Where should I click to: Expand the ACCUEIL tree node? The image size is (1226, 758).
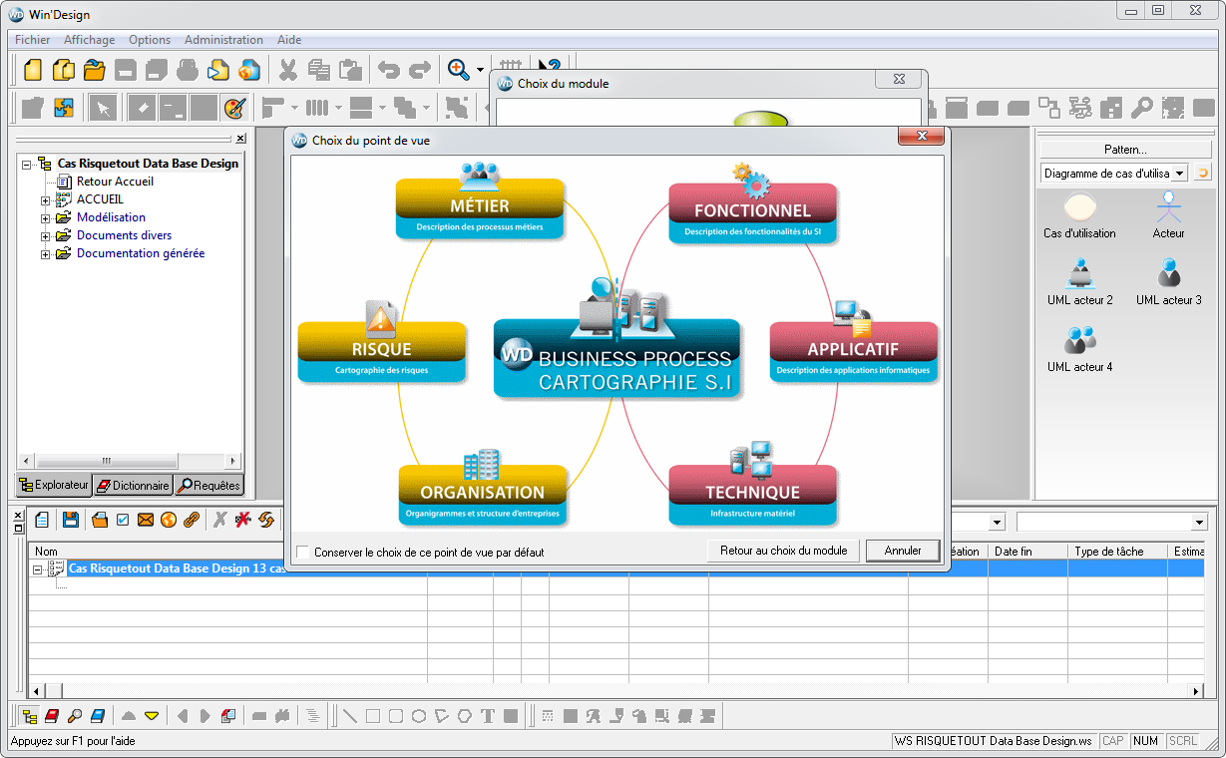click(x=45, y=199)
